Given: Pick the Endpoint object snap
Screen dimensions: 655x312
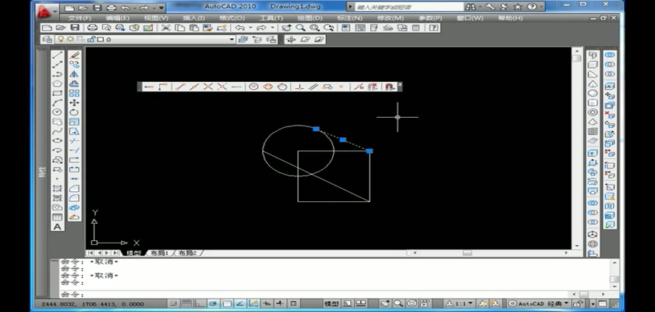Looking at the screenshot, I should pos(180,87).
